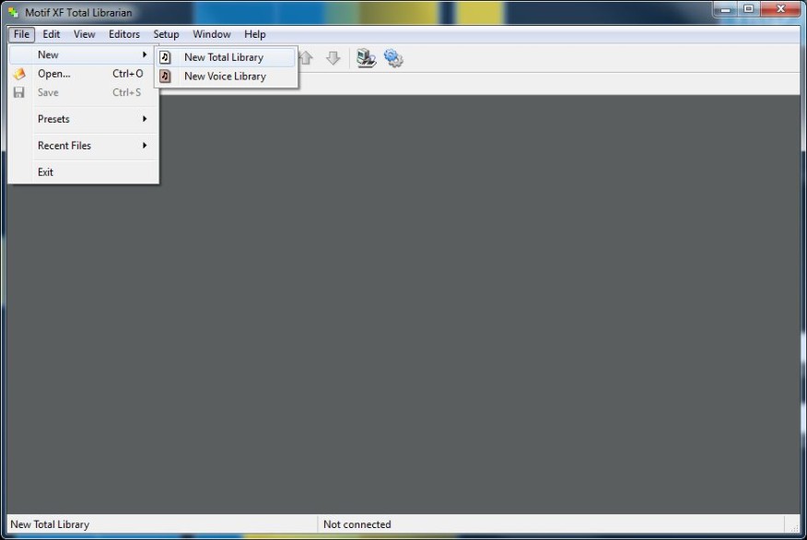Click the down arrow toolbar icon

pyautogui.click(x=333, y=58)
